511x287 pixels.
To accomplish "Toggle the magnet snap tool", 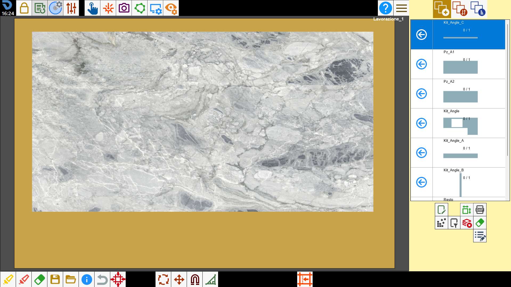I will 195,279.
